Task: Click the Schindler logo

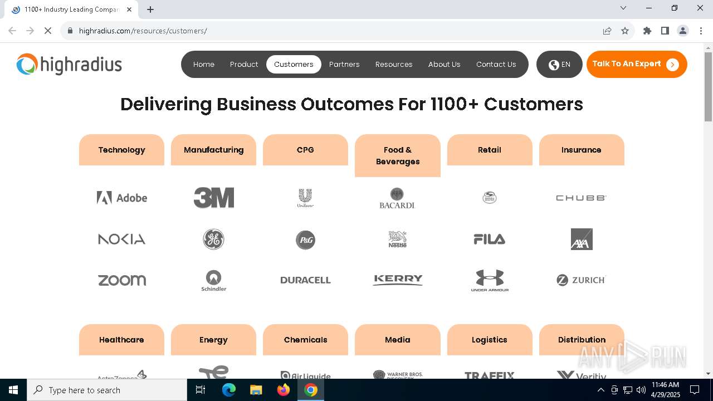Action: pyautogui.click(x=214, y=280)
